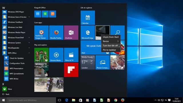Open the Action Center notification icon

click(x=169, y=100)
